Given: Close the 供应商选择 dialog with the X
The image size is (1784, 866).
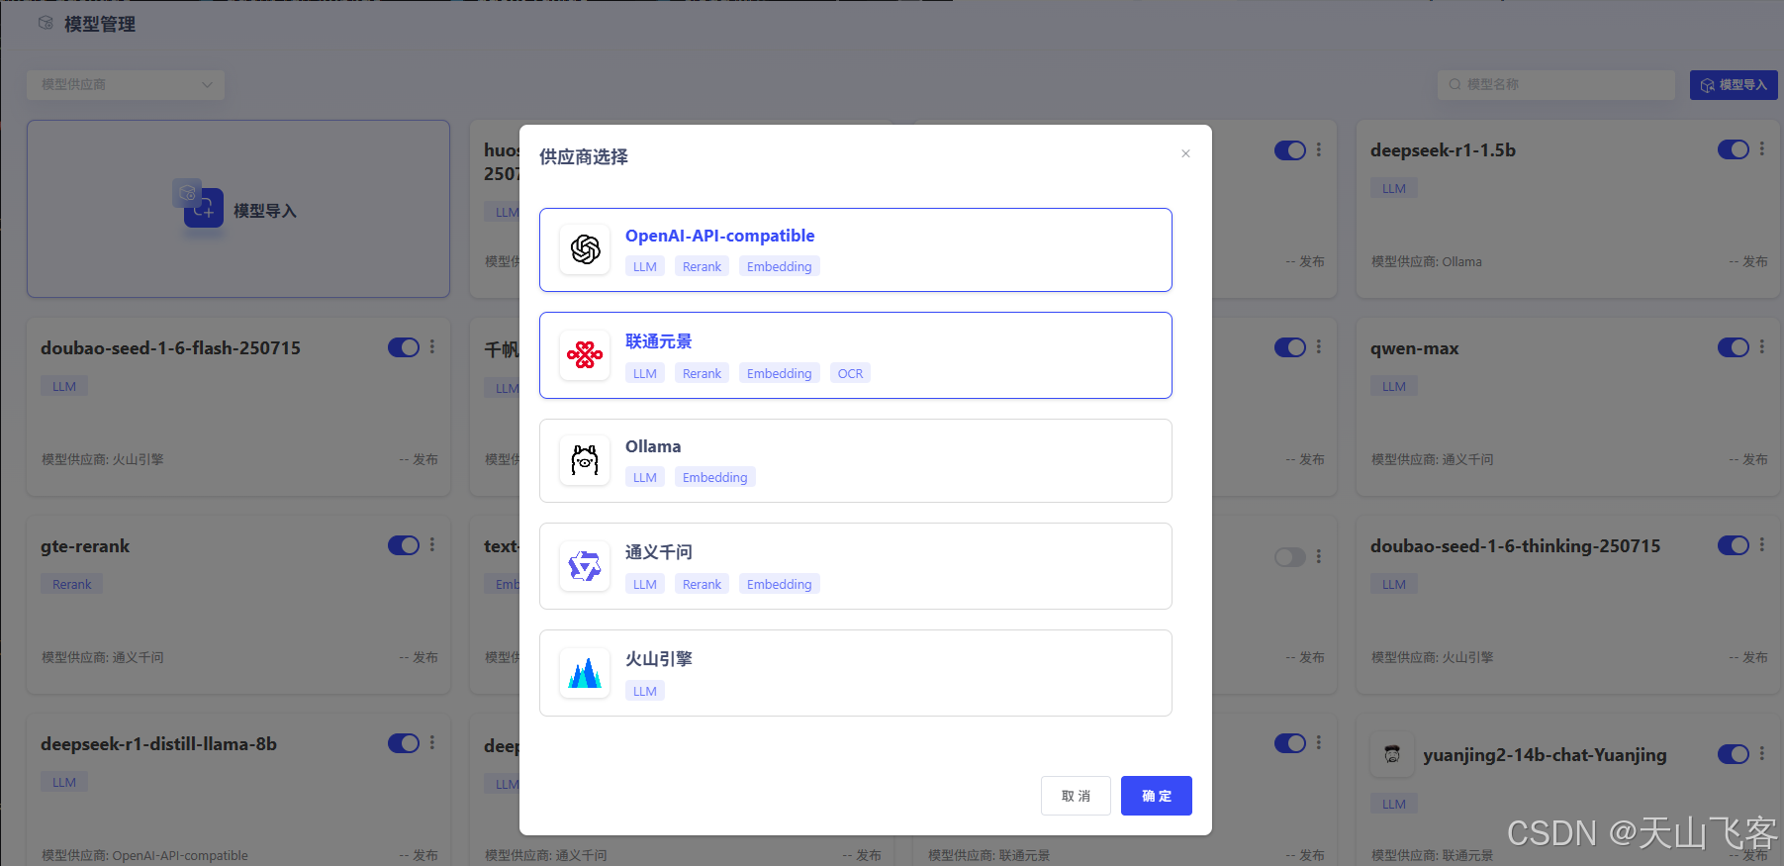Looking at the screenshot, I should 1185,153.
